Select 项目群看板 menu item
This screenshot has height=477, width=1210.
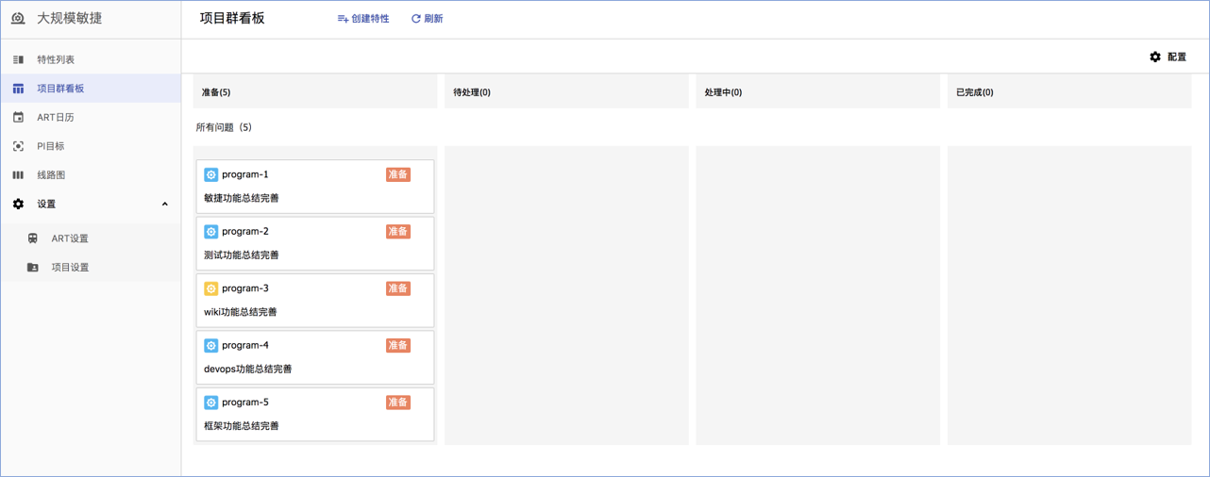91,89
